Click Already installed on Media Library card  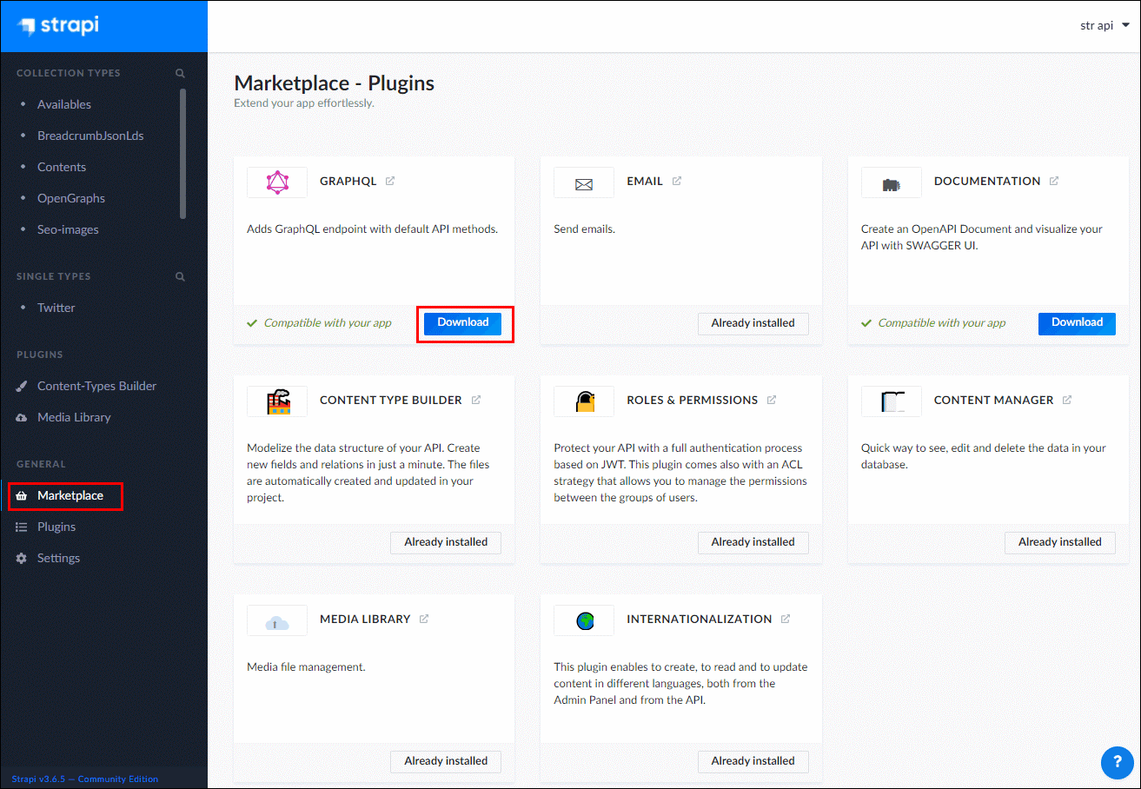(x=446, y=761)
